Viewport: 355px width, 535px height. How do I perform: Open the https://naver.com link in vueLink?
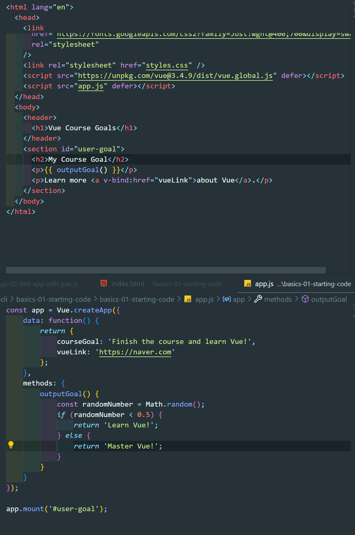135,352
